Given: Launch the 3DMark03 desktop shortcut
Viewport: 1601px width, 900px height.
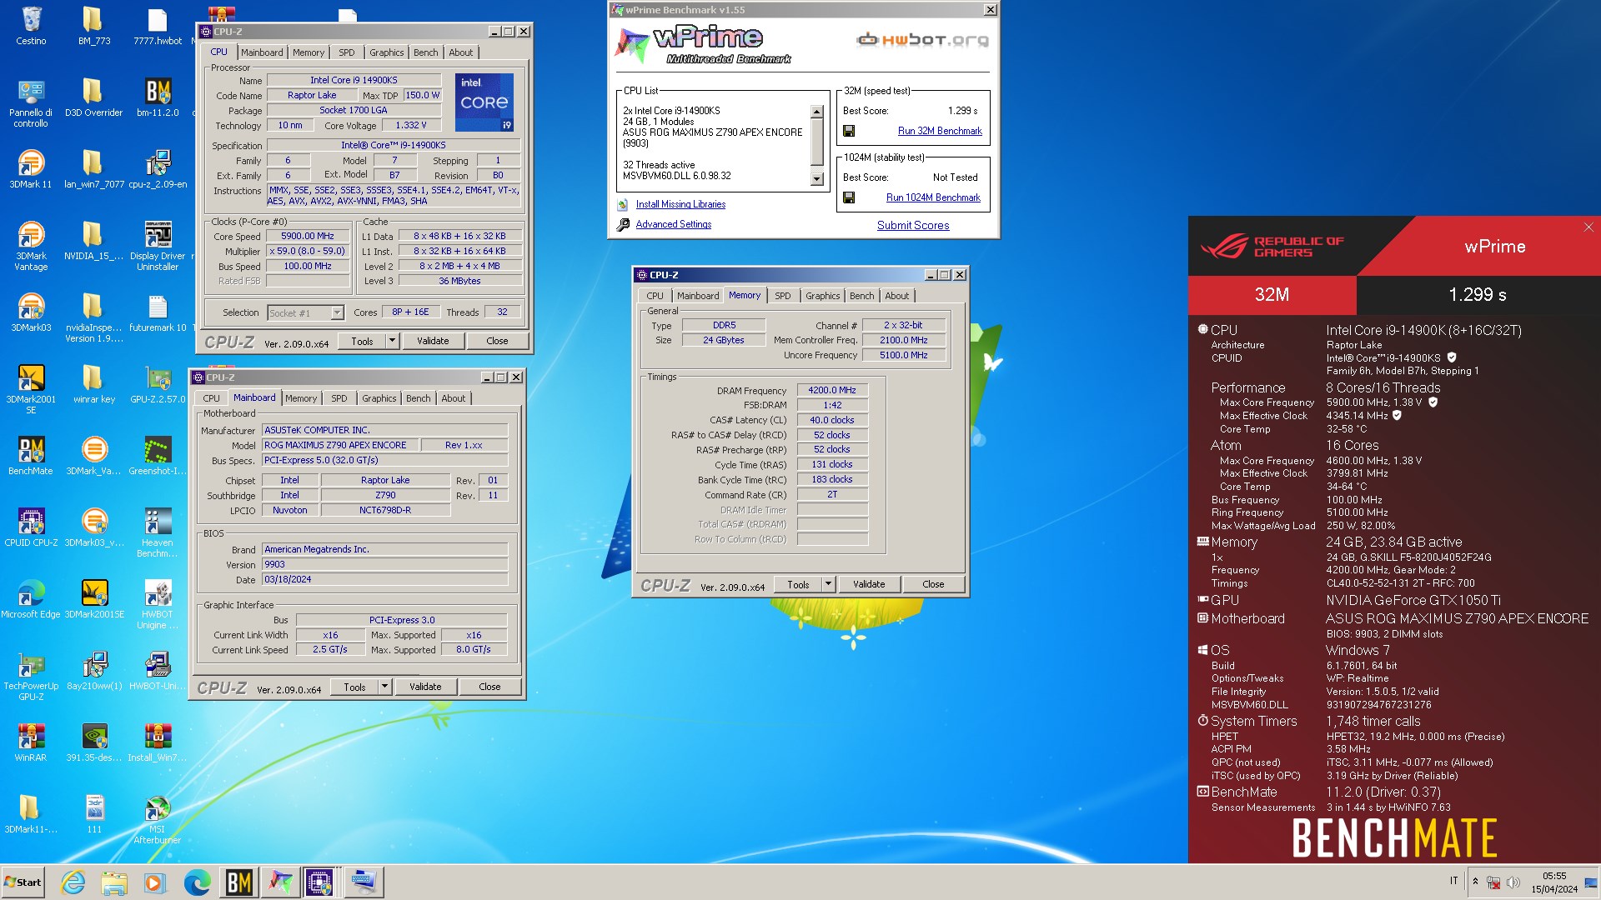Looking at the screenshot, I should click(31, 313).
